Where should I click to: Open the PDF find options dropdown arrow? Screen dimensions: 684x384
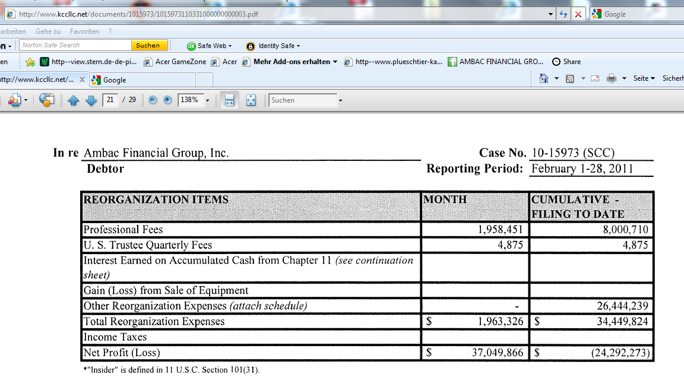(x=340, y=100)
